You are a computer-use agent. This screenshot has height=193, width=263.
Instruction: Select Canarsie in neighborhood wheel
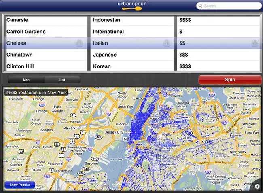click(46, 20)
